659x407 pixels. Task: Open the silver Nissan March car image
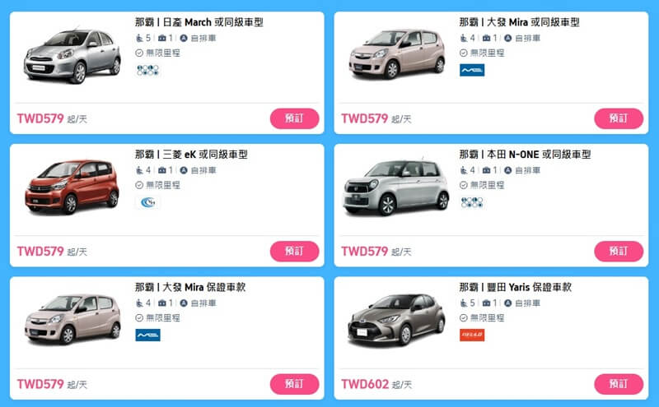pyautogui.click(x=72, y=56)
